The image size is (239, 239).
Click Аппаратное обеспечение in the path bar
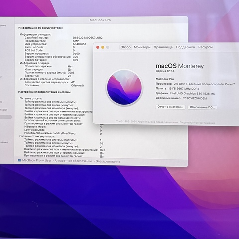click(73, 161)
